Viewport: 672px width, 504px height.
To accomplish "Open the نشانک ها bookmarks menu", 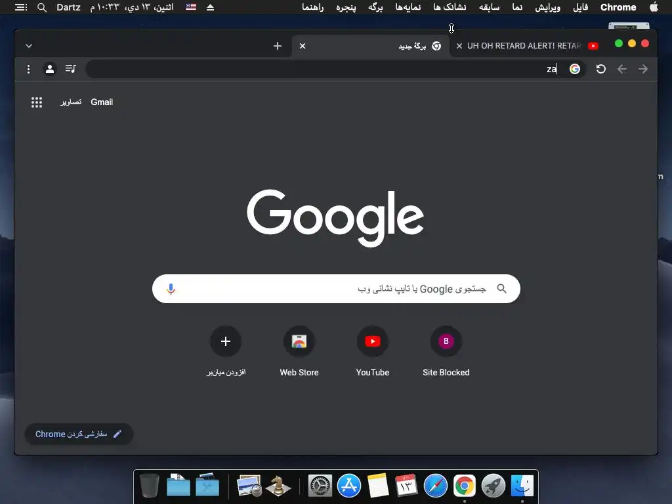I will tap(450, 7).
